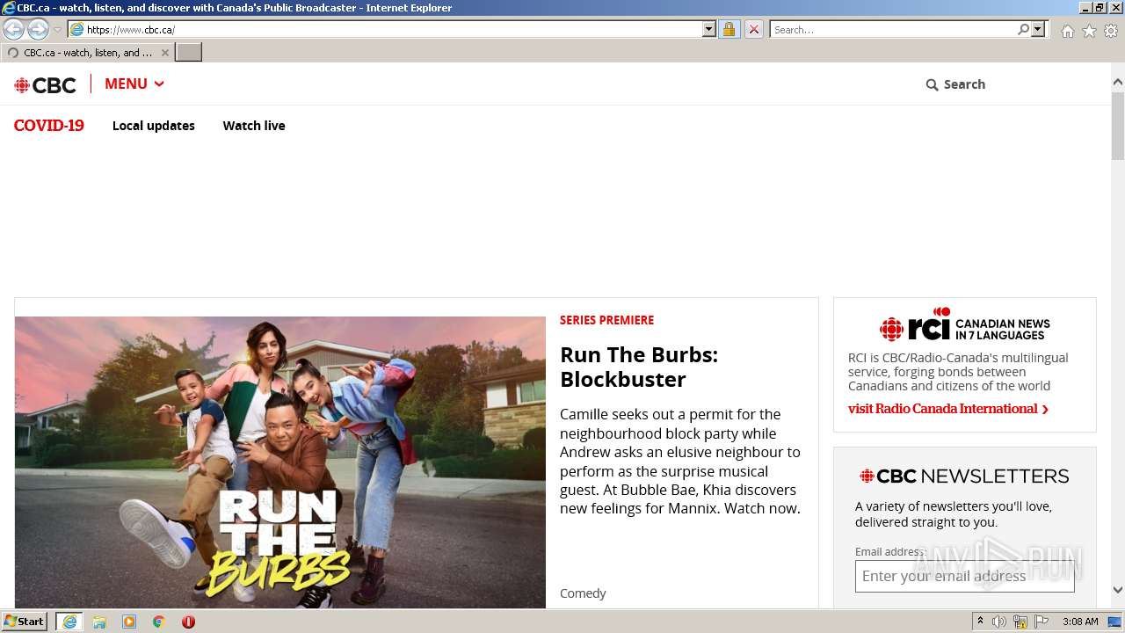Open the Run The Burbs promo image
The height and width of the screenshot is (633, 1125).
point(280,462)
